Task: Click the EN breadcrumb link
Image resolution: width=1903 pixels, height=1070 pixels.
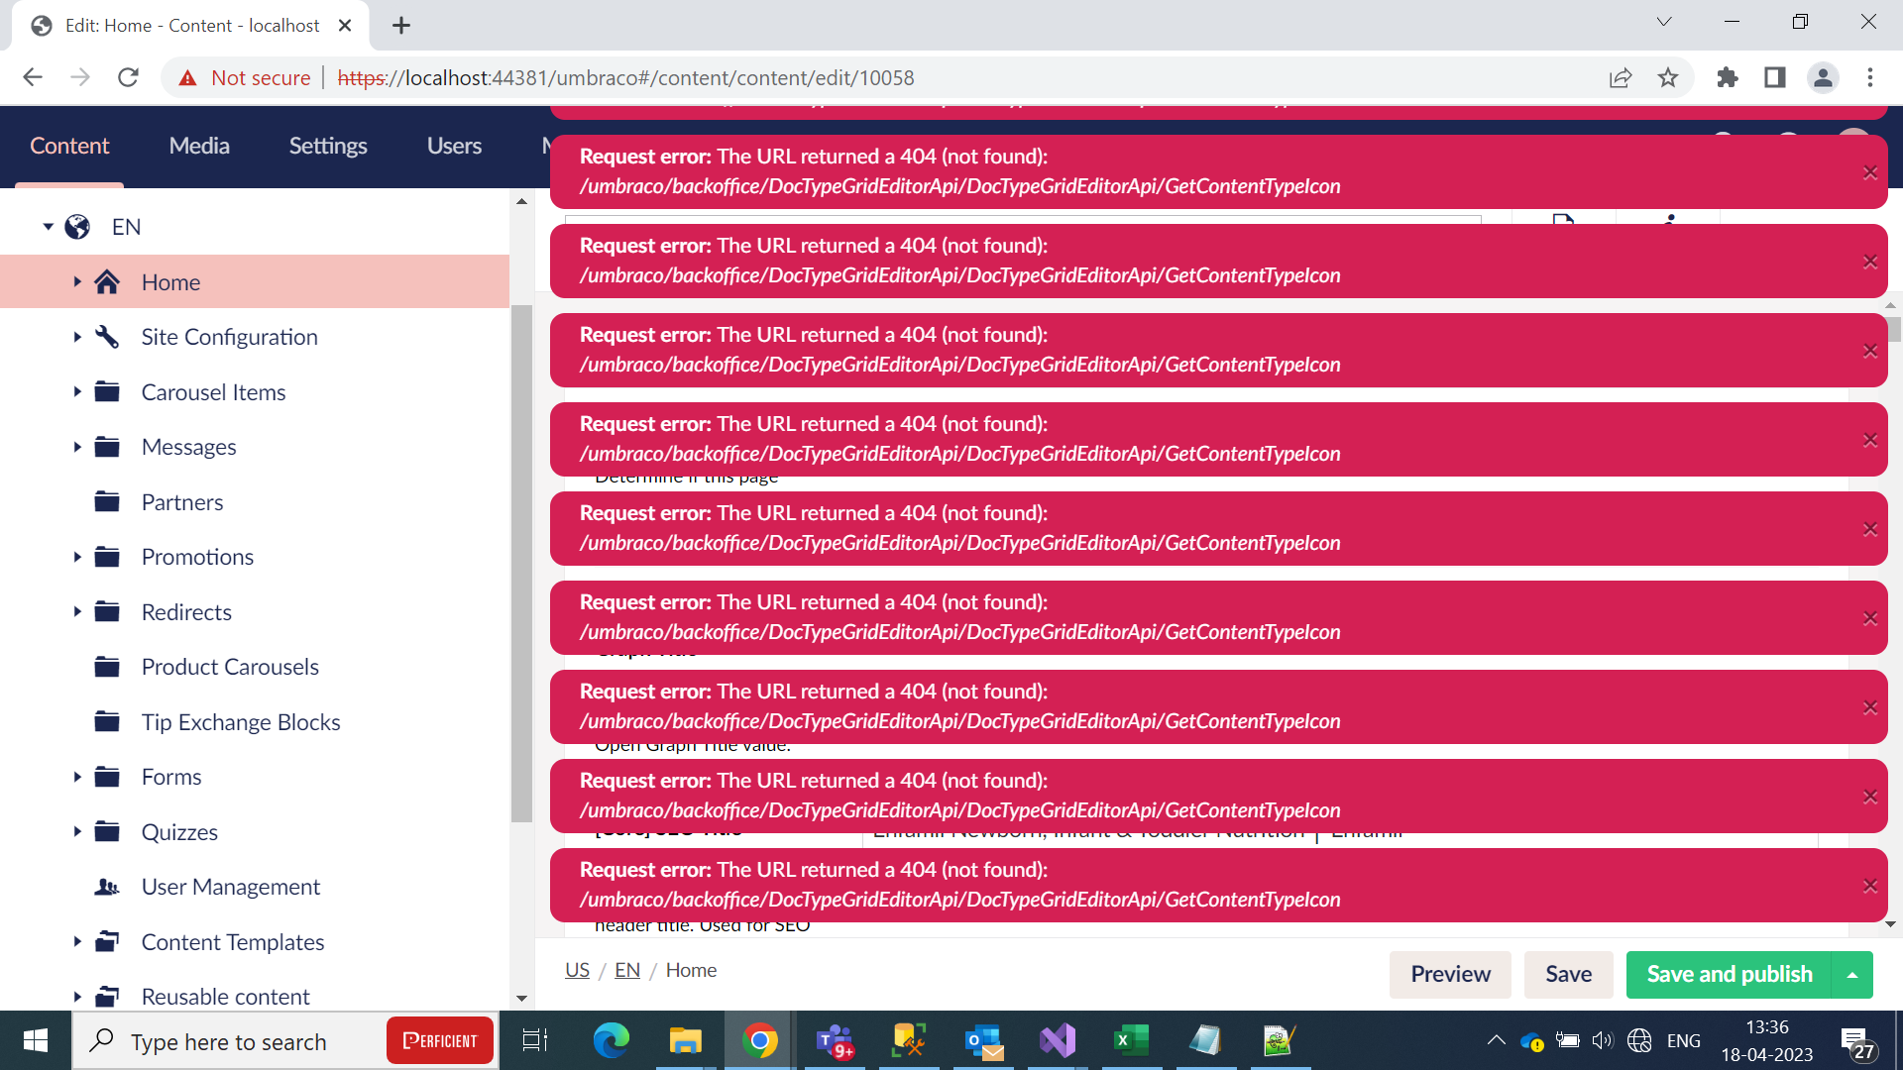Action: [x=626, y=970]
